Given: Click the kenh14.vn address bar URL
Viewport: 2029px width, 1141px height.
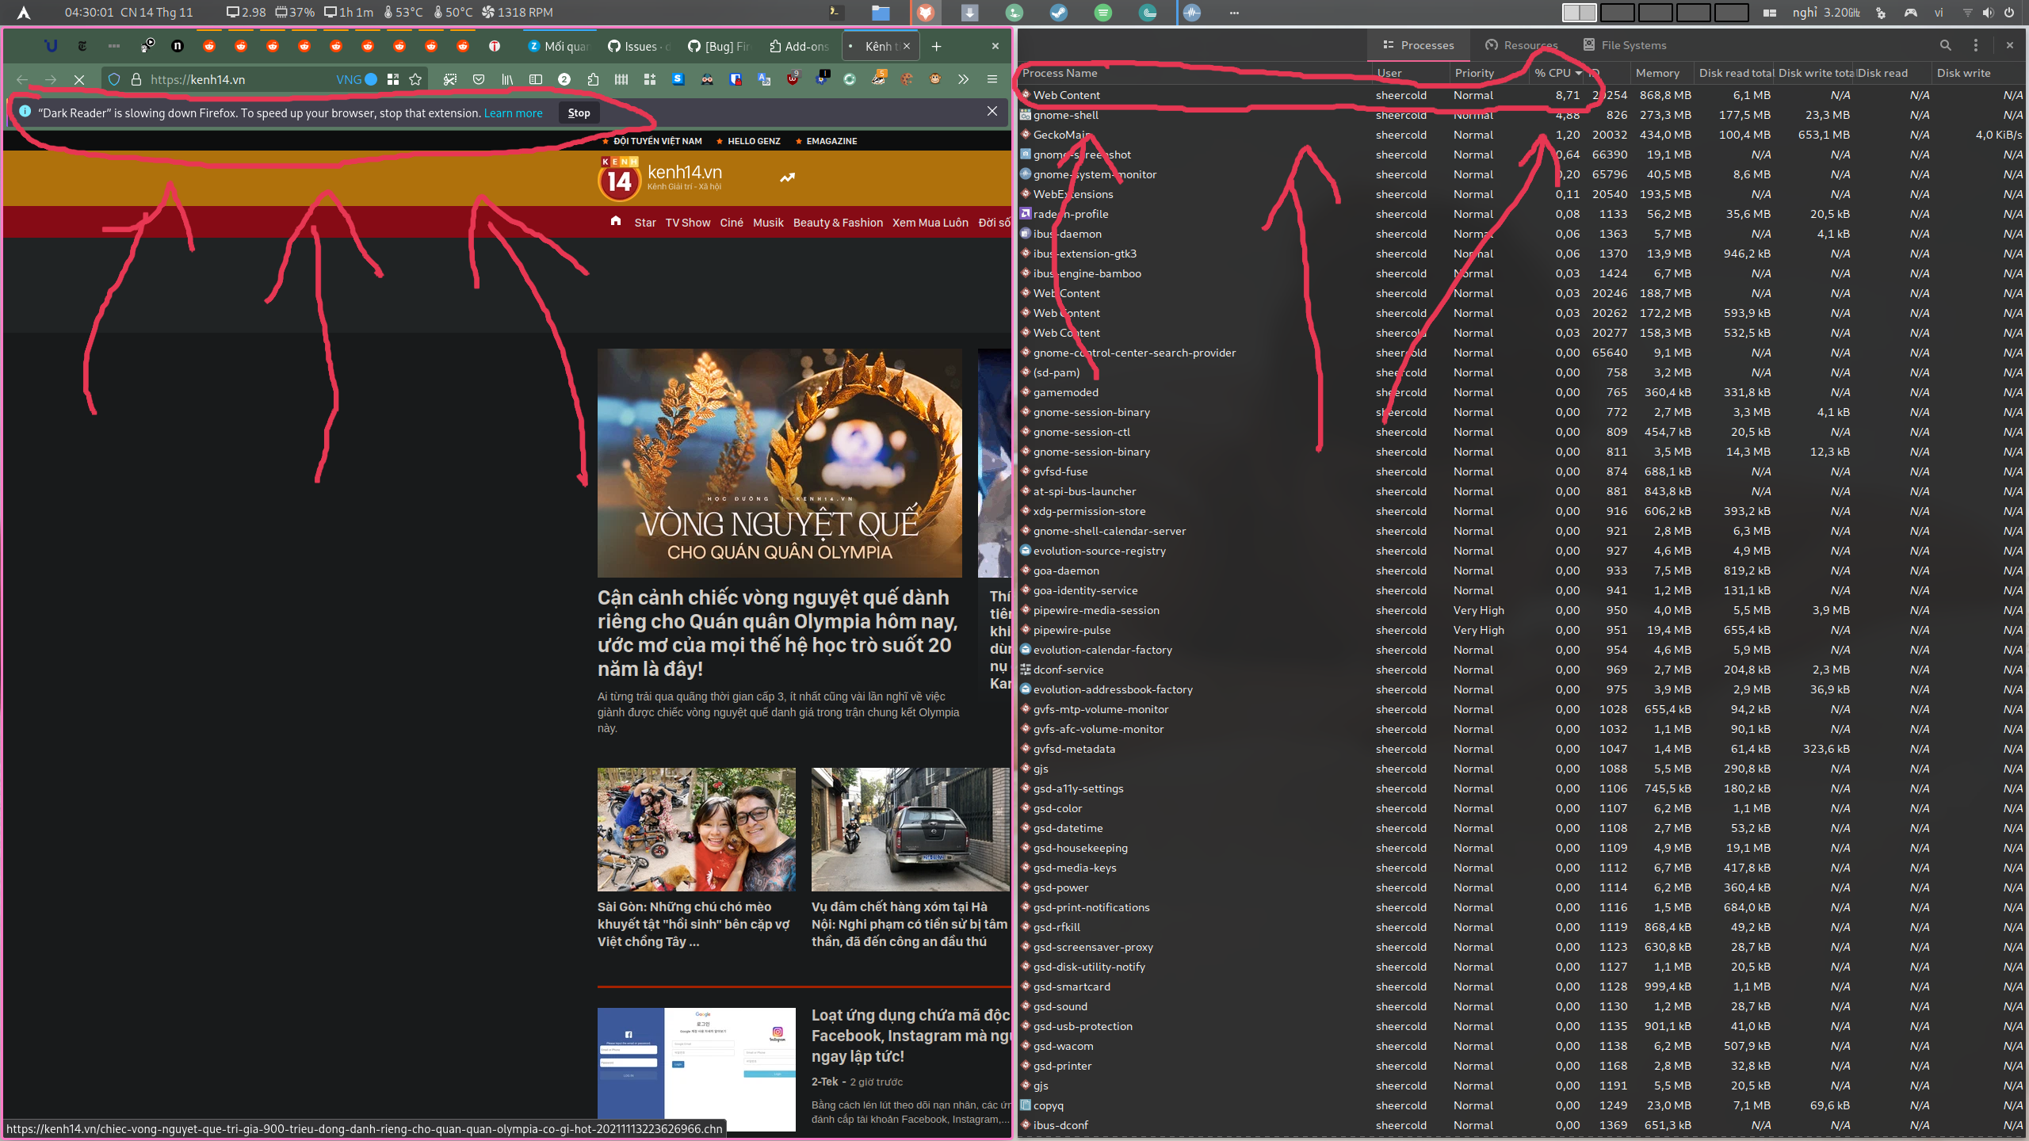Looking at the screenshot, I should [198, 79].
